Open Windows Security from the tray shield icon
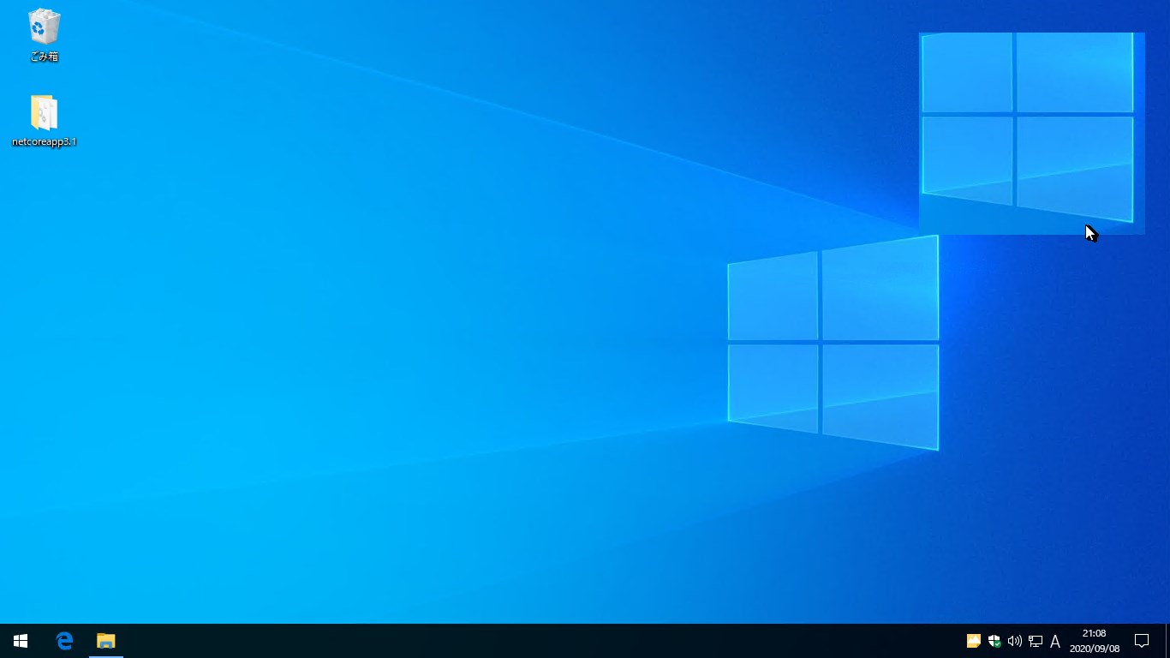1170x658 pixels. [994, 641]
